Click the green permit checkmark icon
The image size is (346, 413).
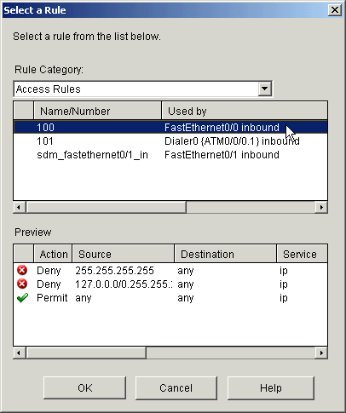[22, 297]
